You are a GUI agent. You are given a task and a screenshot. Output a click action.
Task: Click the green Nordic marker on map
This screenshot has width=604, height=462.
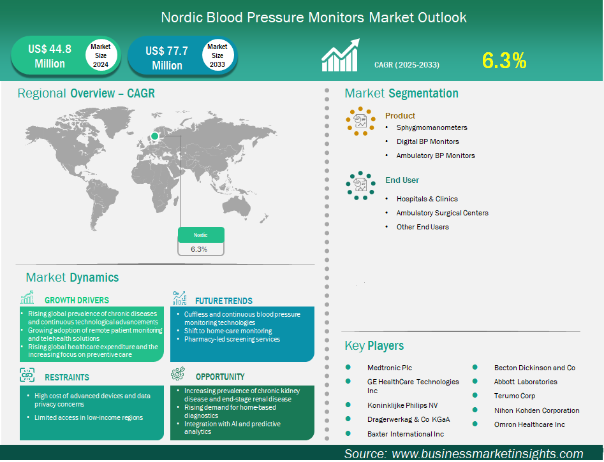pos(154,136)
